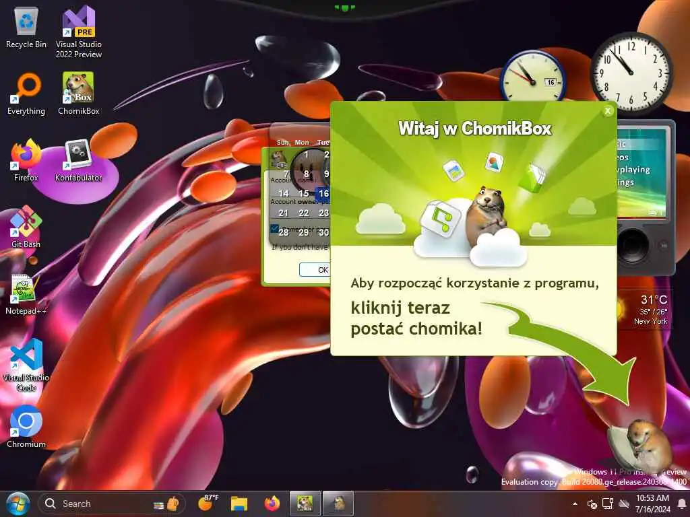
Task: Click 'Witaj w ChomikBox' heading
Action: tap(475, 129)
